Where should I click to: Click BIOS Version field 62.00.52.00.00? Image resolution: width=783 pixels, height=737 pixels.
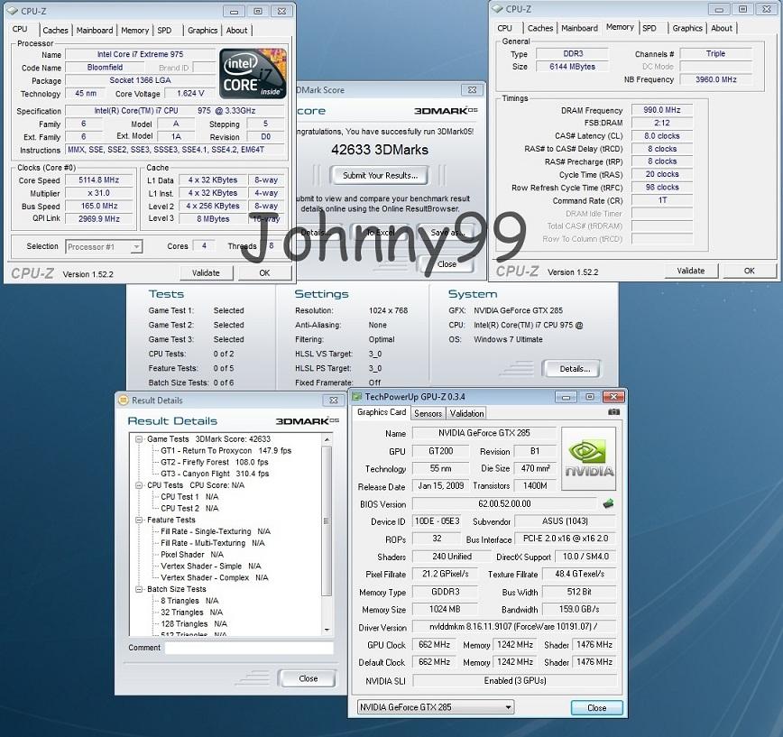click(x=504, y=504)
